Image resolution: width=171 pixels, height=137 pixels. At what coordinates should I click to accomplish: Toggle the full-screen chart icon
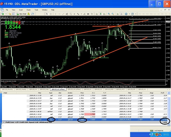(33, 14)
